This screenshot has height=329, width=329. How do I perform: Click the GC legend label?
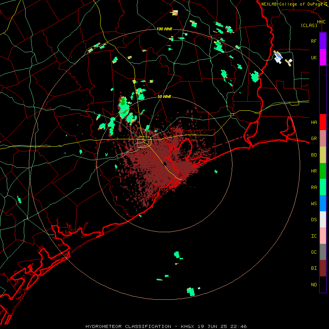click(x=314, y=252)
